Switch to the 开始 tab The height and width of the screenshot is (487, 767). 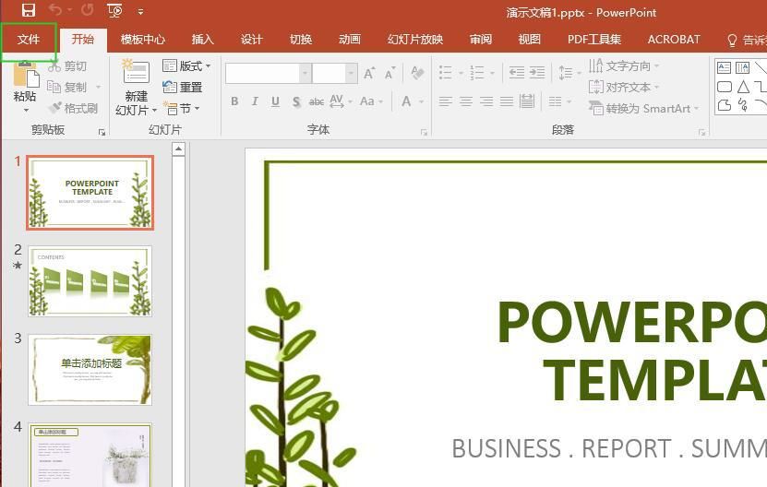pyautogui.click(x=83, y=39)
